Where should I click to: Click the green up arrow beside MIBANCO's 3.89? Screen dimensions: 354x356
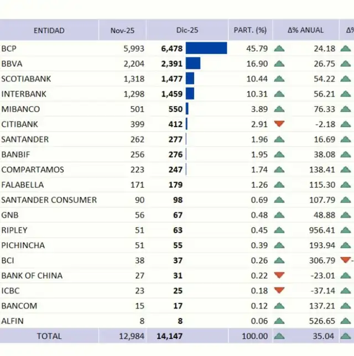tap(279, 109)
